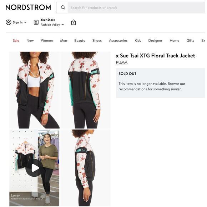Open the Accessories menu
Screen dimensions: 207x207
[118, 41]
